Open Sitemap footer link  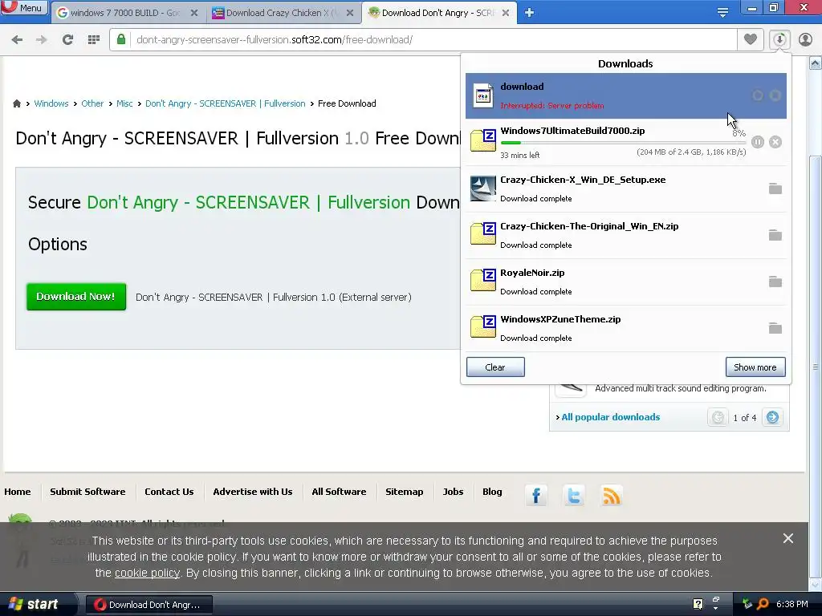pos(405,492)
